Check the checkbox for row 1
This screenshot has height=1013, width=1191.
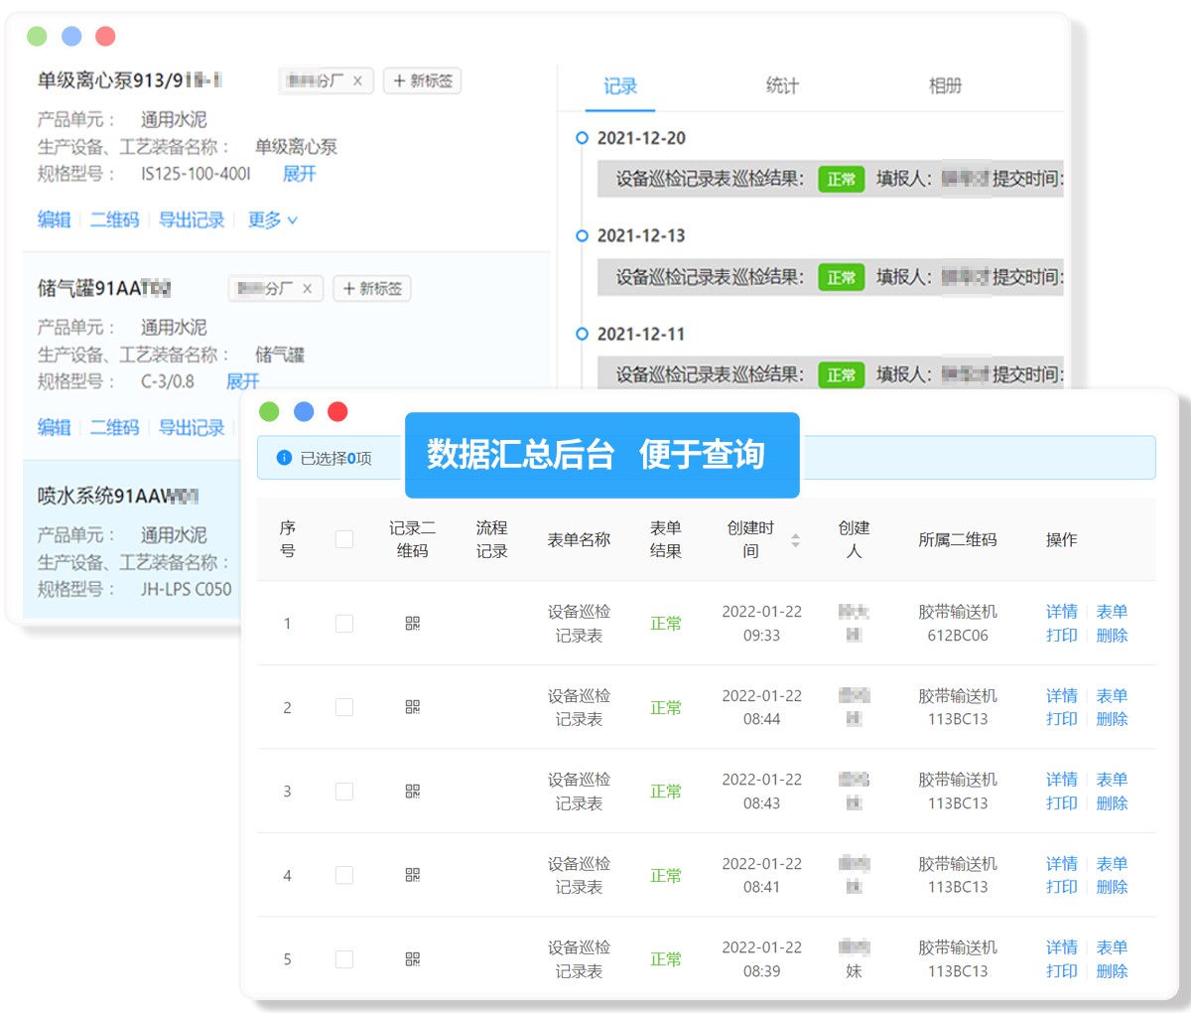344,624
